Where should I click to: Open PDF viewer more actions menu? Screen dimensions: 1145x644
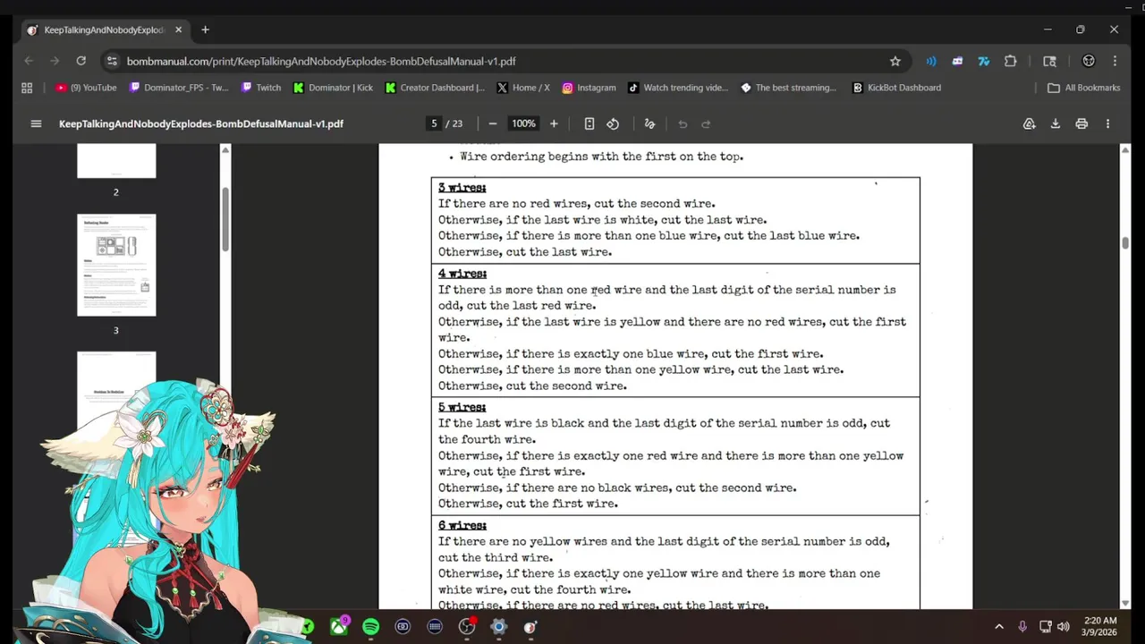1107,123
